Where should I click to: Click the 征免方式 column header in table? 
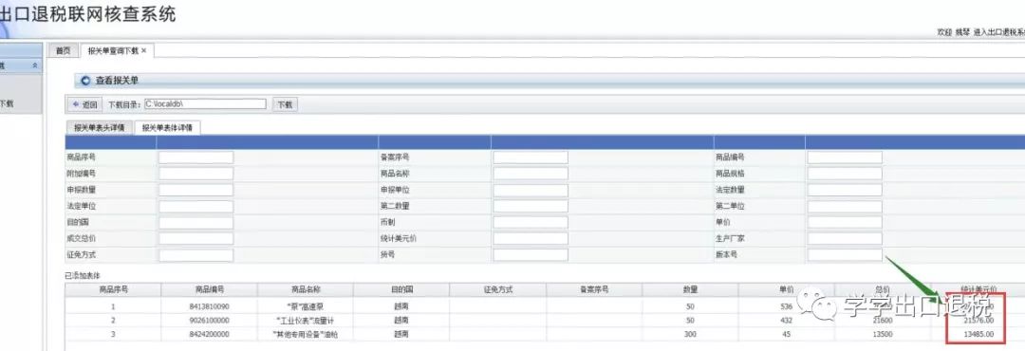497,289
